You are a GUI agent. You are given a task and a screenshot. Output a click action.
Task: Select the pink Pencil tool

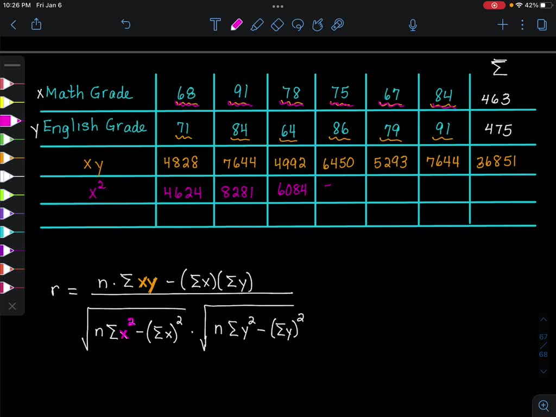[x=236, y=24]
